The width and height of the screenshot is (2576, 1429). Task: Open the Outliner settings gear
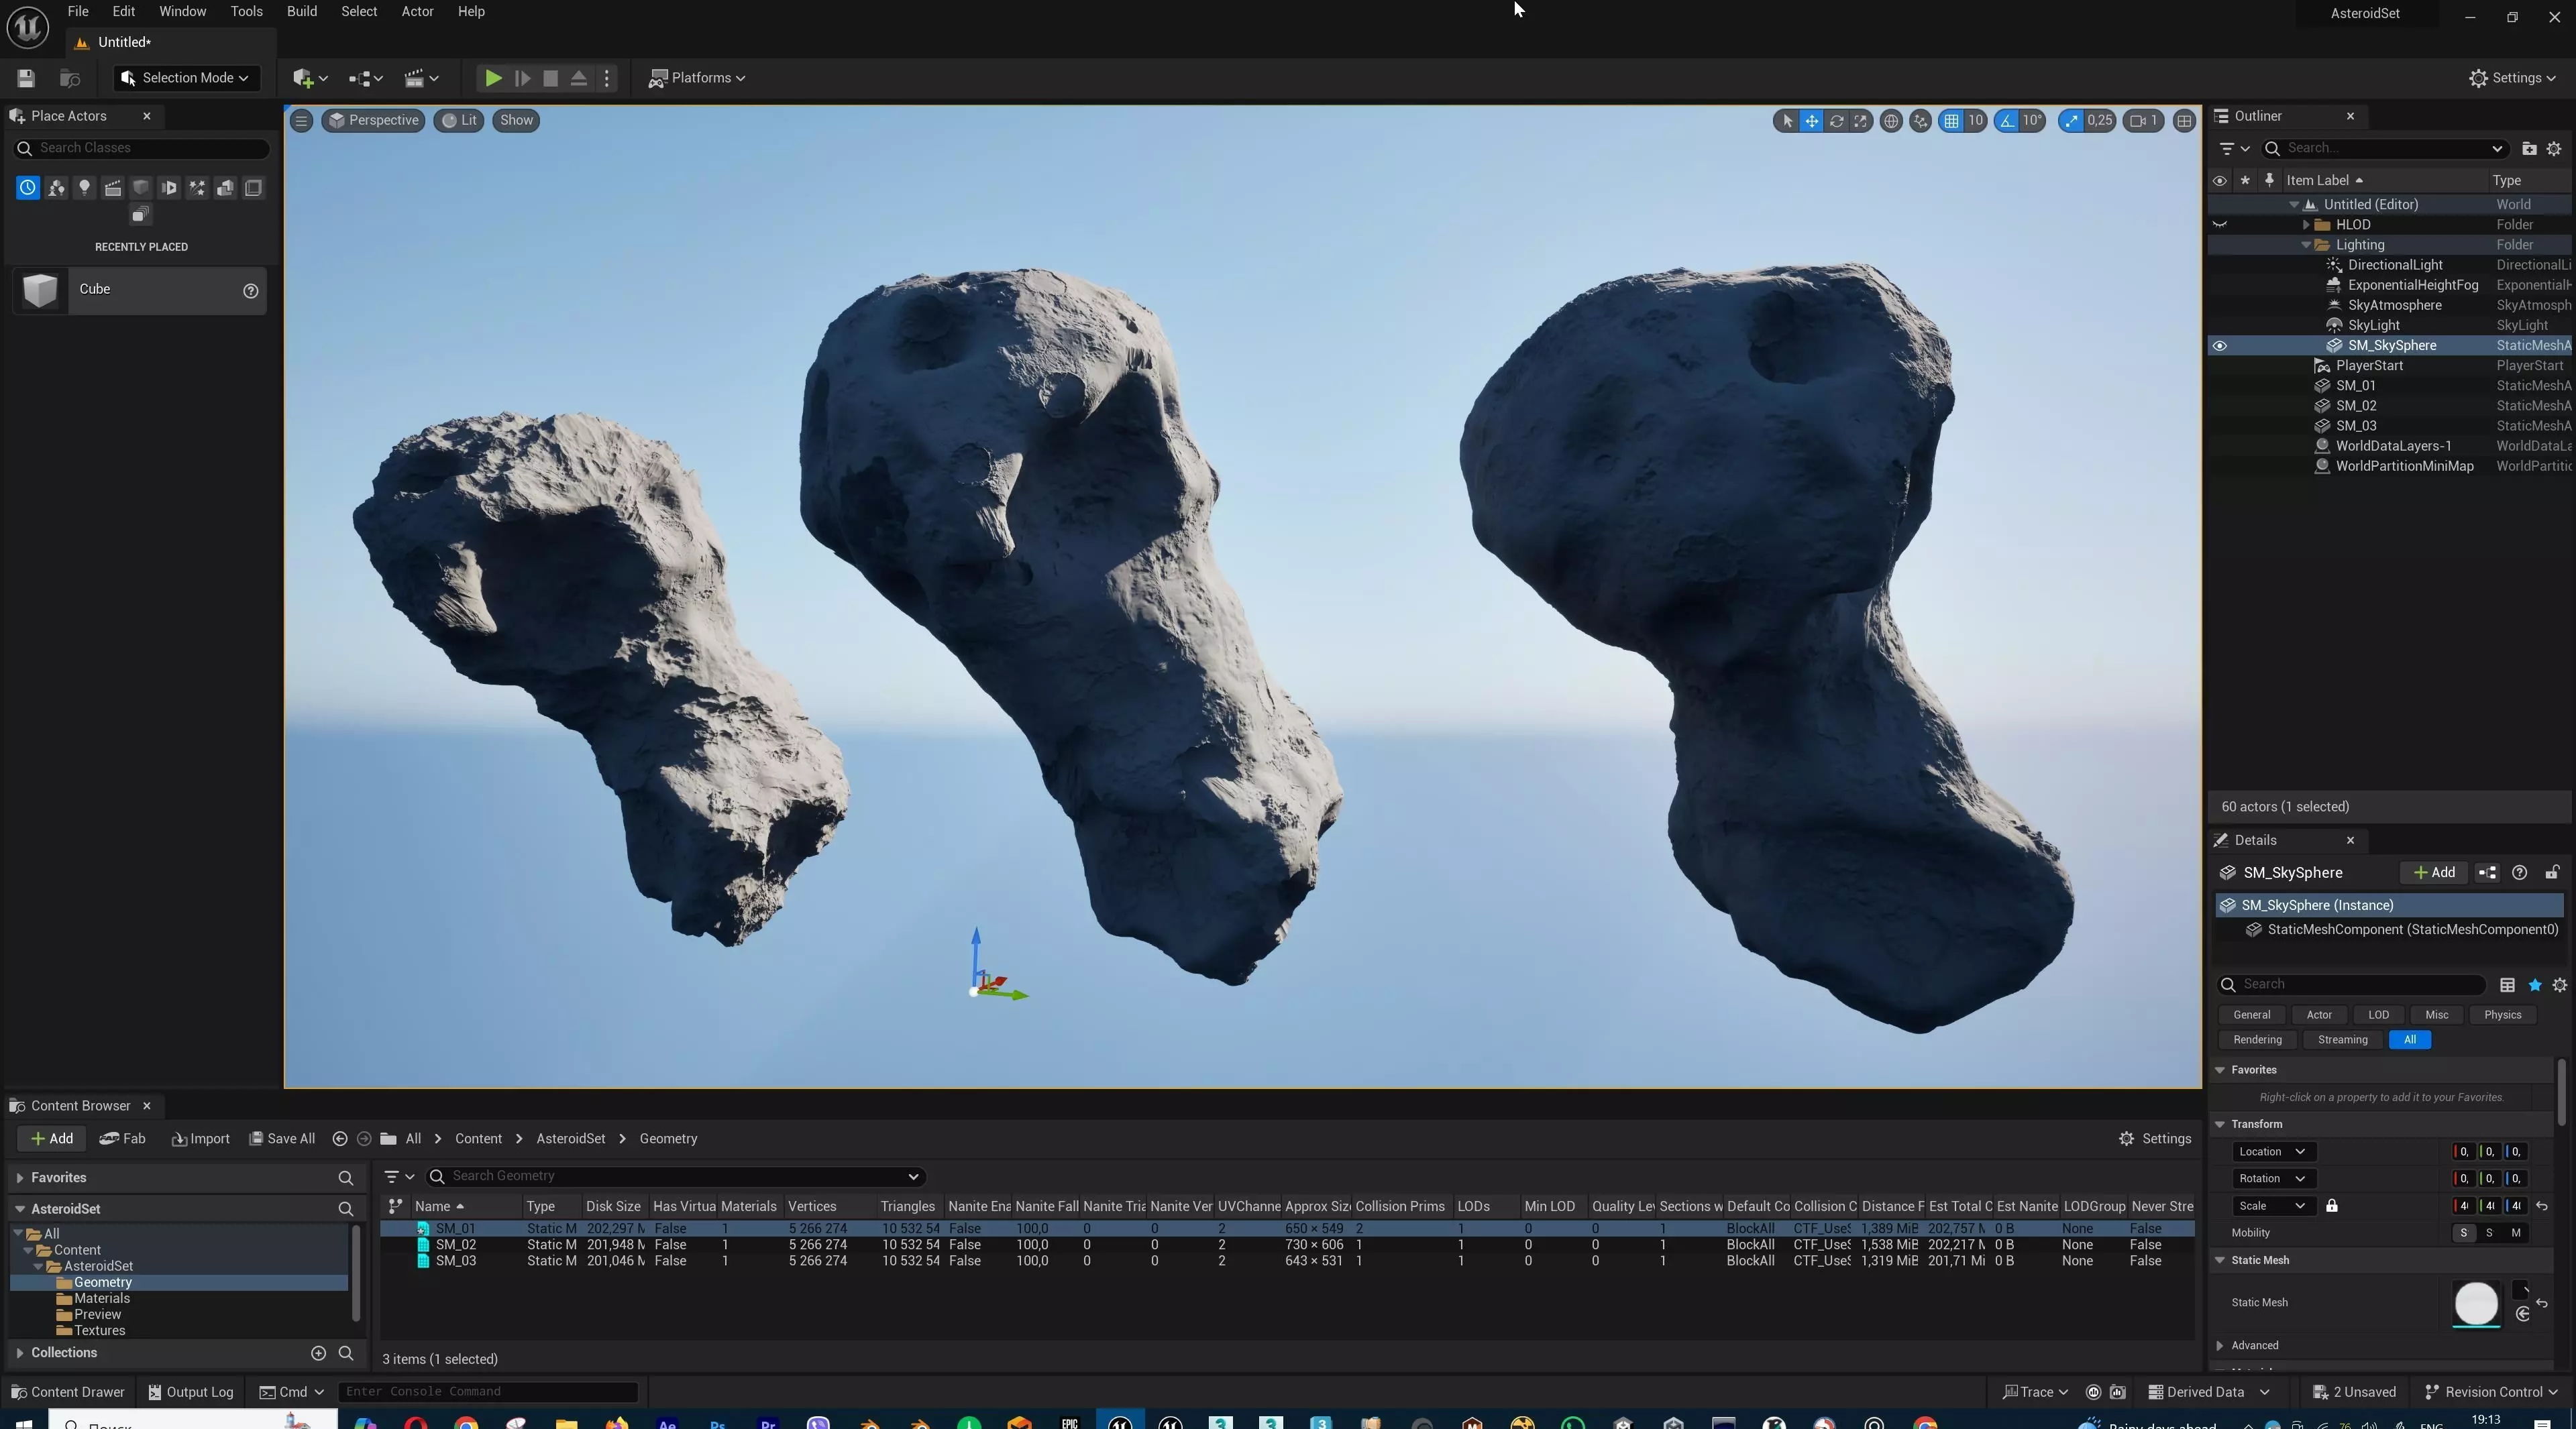(2554, 149)
